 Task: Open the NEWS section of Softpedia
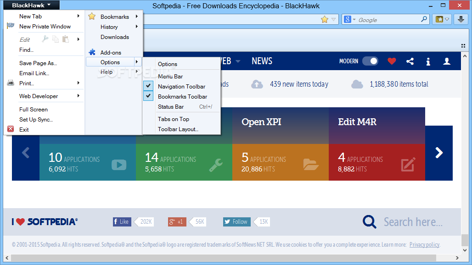262,61
